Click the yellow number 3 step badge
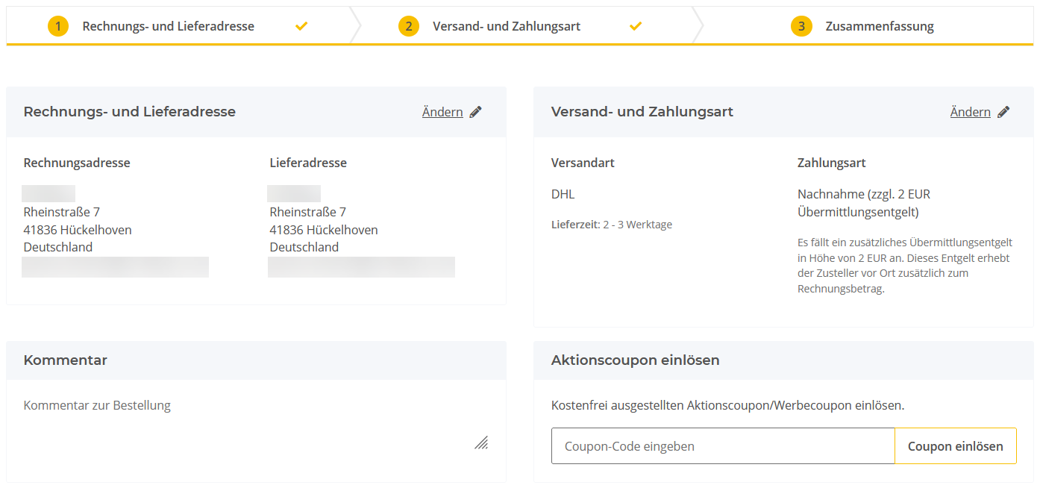The height and width of the screenshot is (488, 1040). pos(801,26)
